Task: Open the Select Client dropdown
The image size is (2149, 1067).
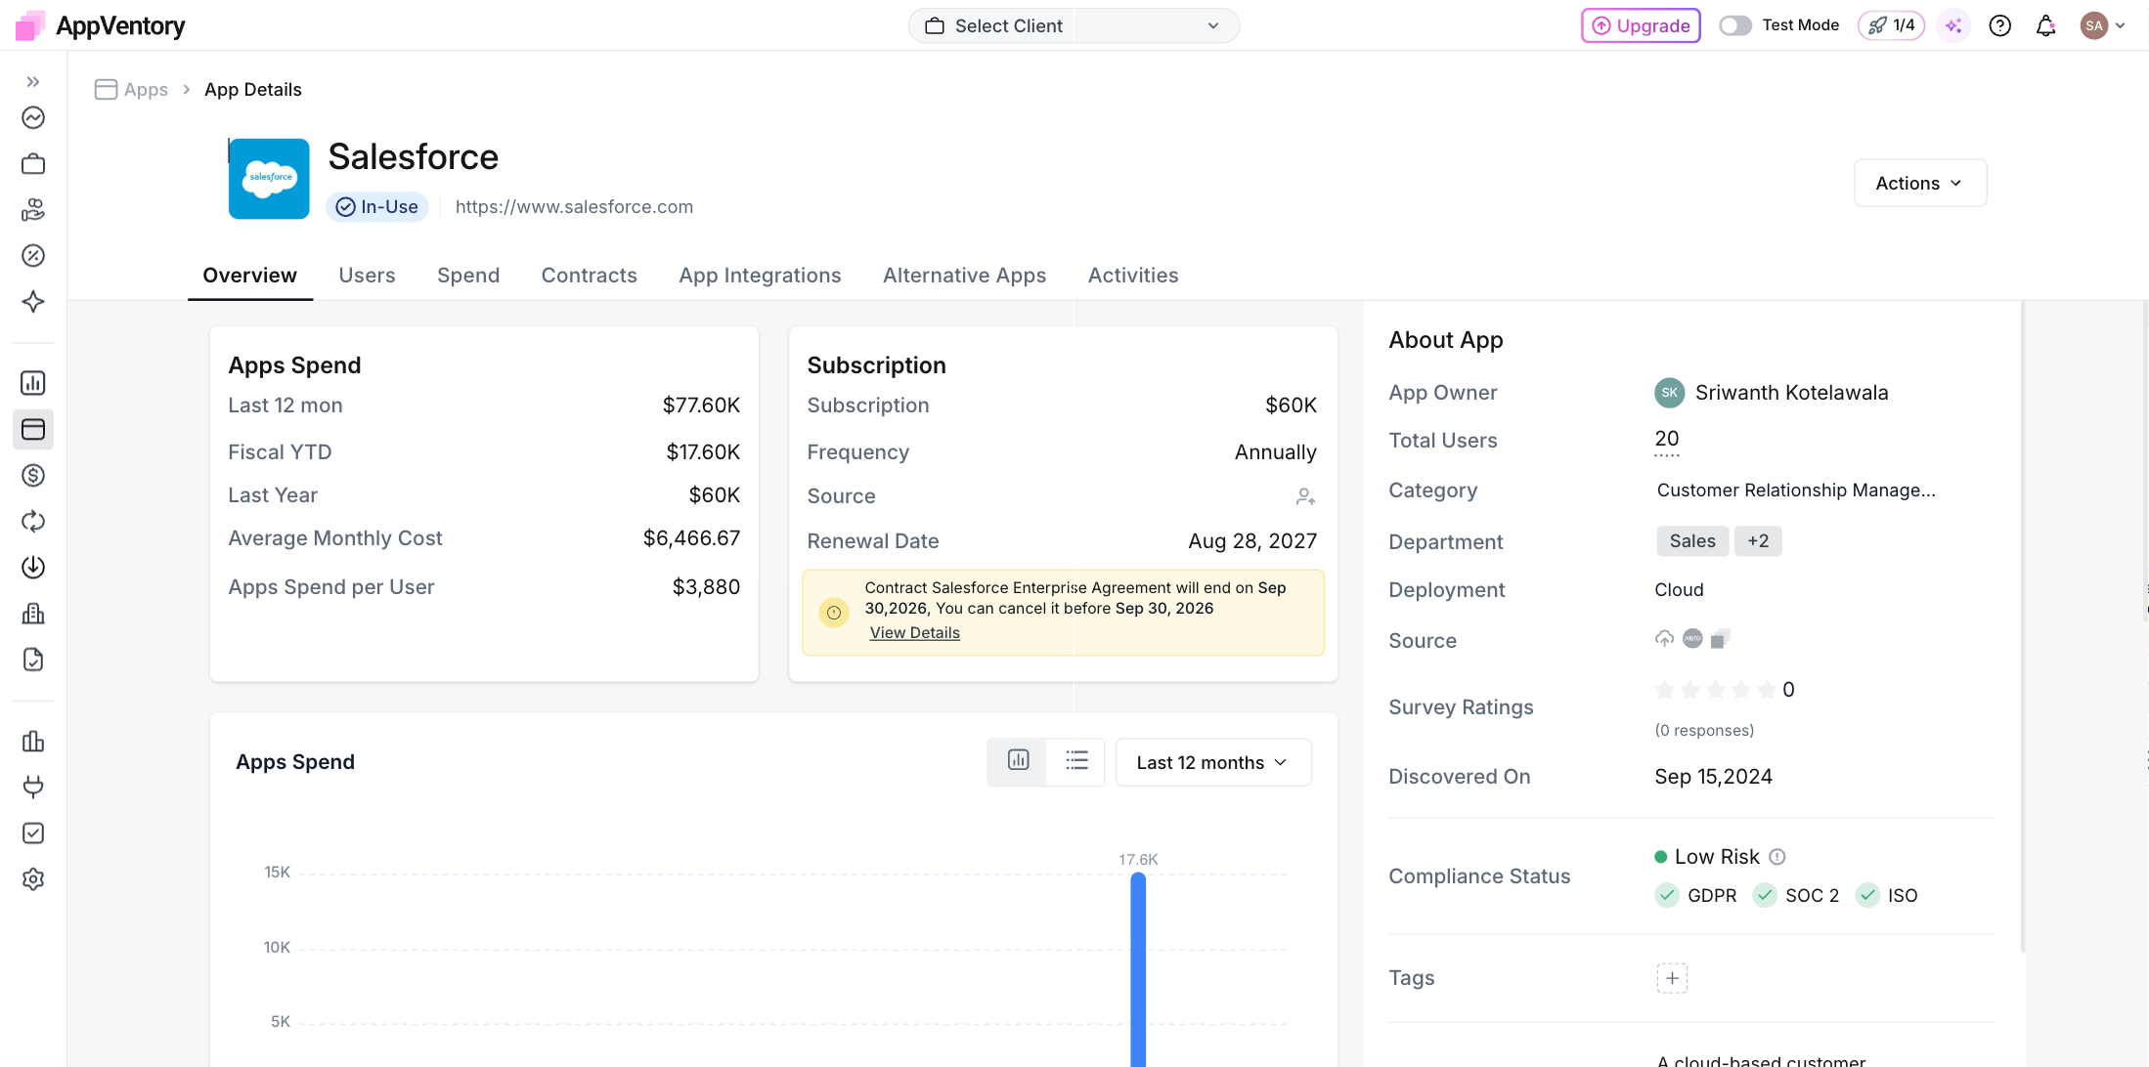Action: [x=1074, y=26]
